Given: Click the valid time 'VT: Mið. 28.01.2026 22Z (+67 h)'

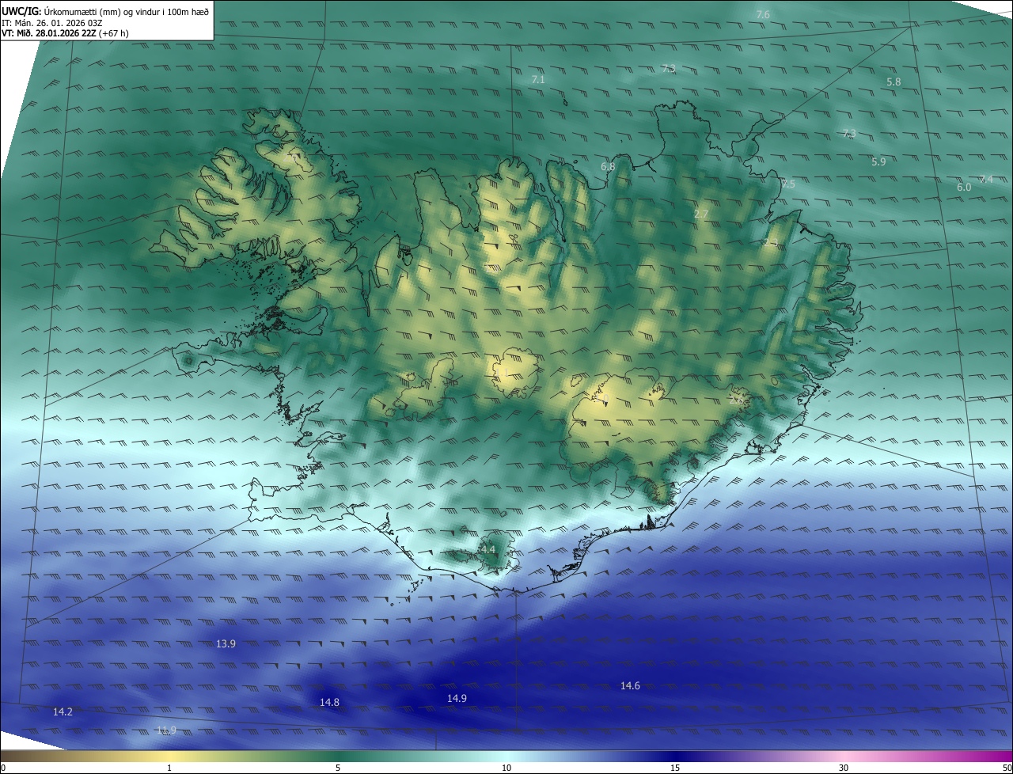Looking at the screenshot, I should click(65, 33).
